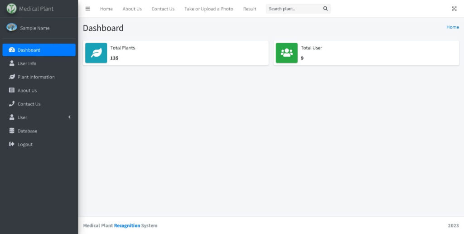Click the magnifier search icon
Viewport: 464px width, 234px height.
(325, 9)
